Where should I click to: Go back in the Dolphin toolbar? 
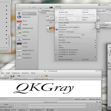tap(19, 7)
